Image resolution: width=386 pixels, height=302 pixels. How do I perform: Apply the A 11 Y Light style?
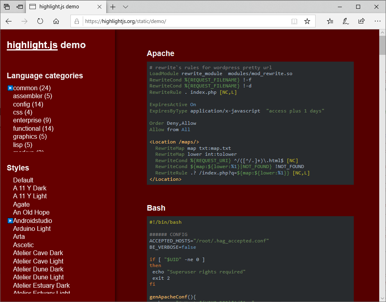pos(30,196)
